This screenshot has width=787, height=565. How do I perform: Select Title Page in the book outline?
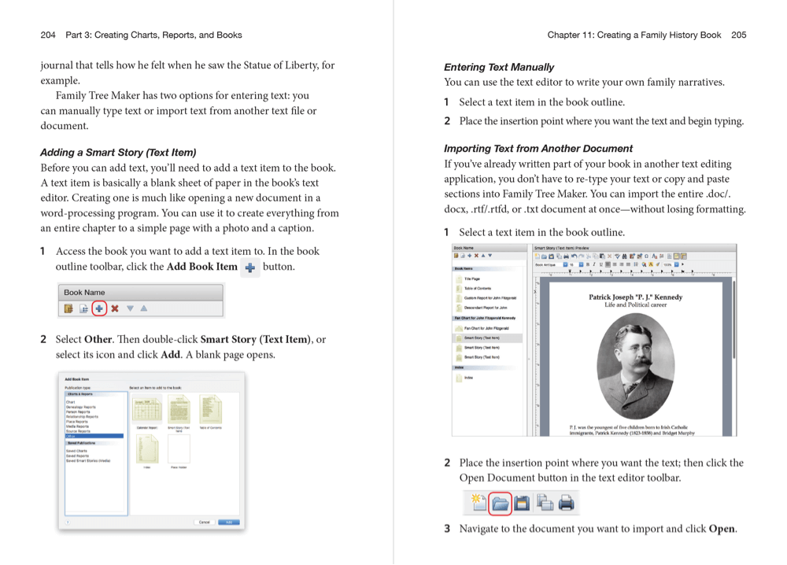[471, 279]
